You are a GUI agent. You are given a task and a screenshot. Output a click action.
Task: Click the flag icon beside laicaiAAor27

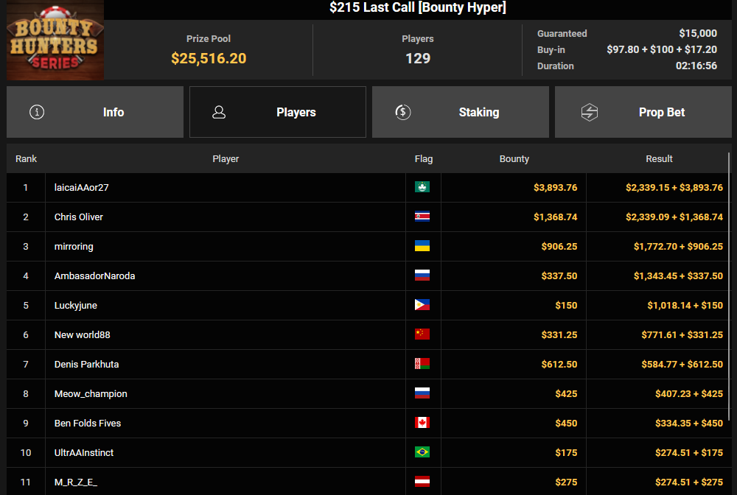[422, 187]
